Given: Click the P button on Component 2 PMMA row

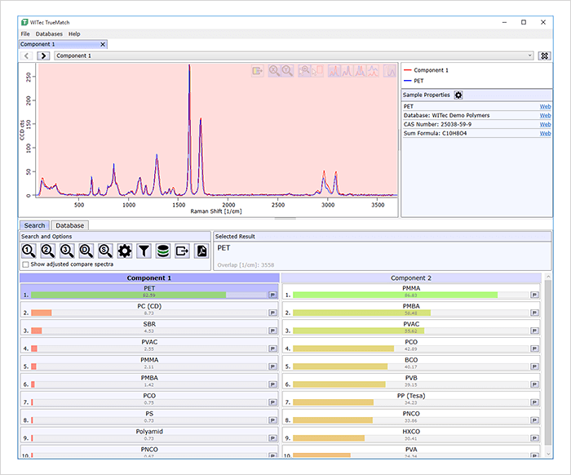Looking at the screenshot, I should pyautogui.click(x=534, y=295).
